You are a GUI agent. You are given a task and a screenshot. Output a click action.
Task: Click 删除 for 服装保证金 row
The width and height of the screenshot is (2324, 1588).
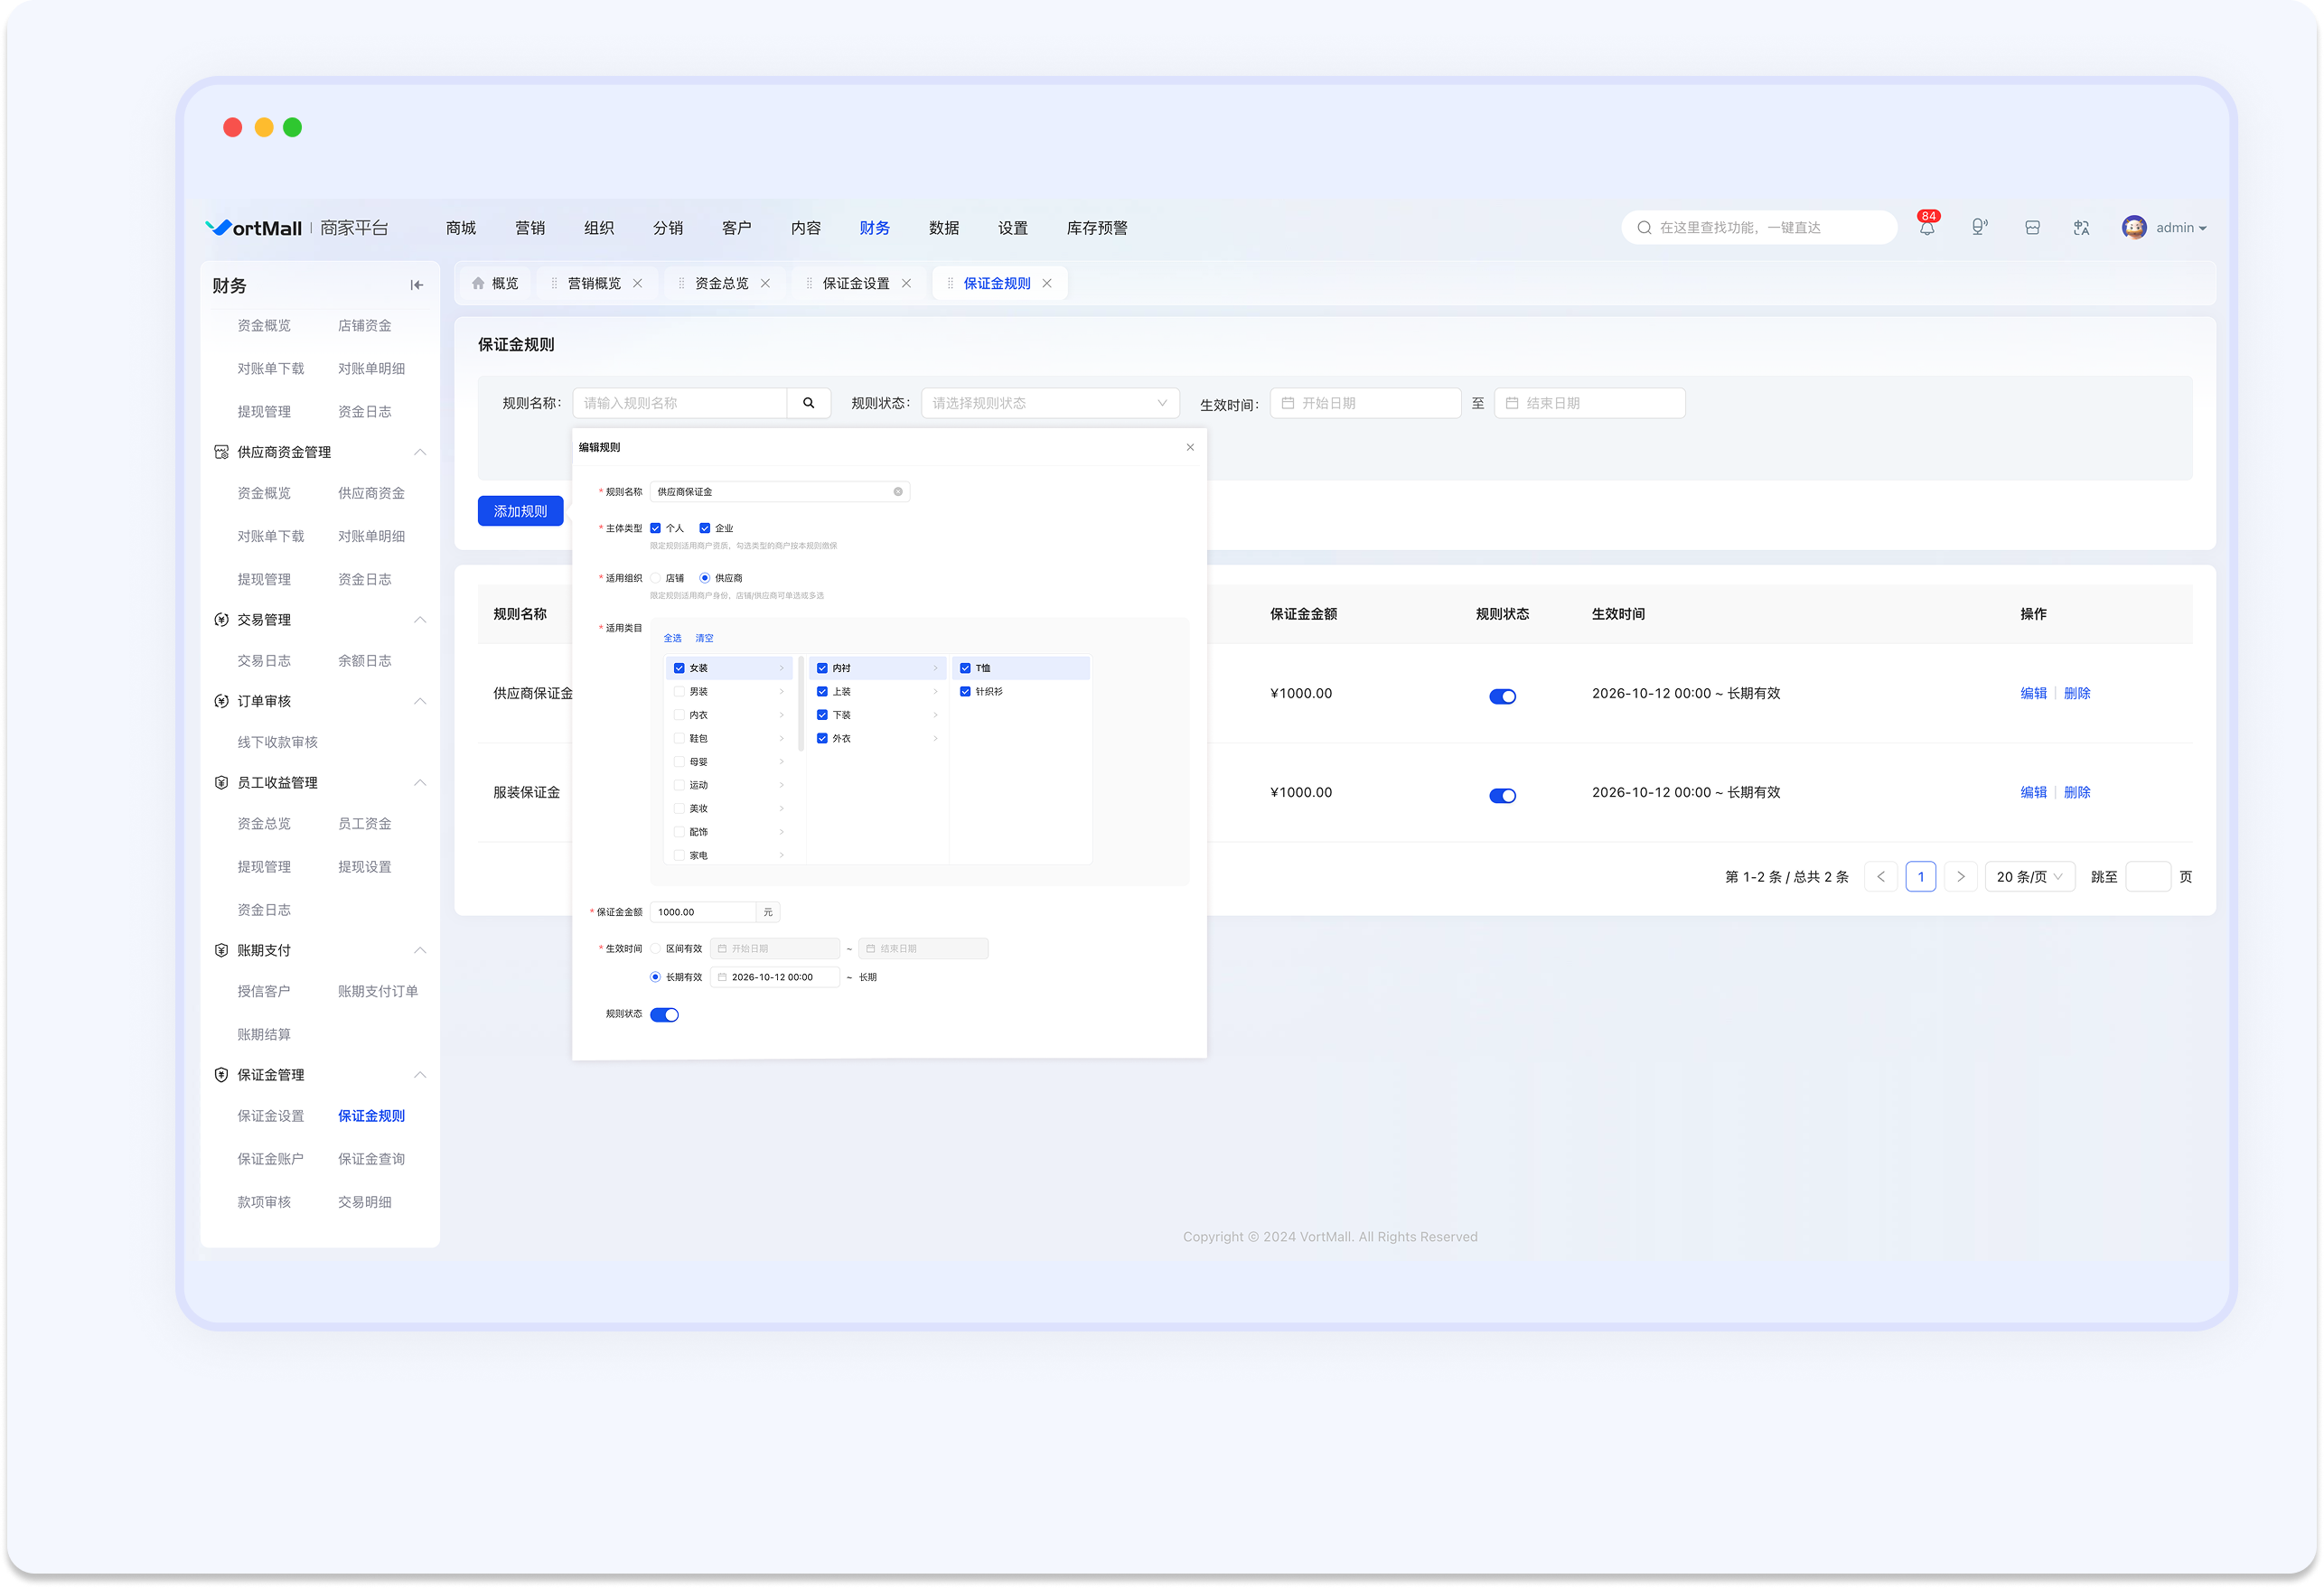2077,792
